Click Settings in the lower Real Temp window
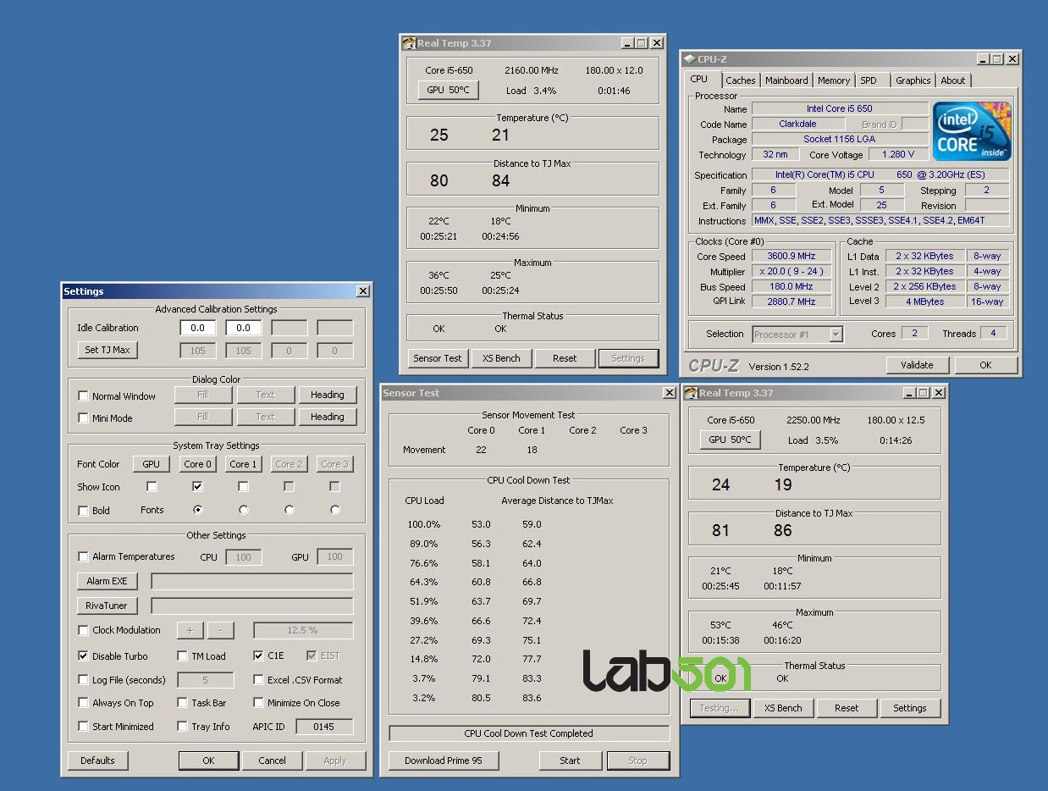 (x=910, y=708)
